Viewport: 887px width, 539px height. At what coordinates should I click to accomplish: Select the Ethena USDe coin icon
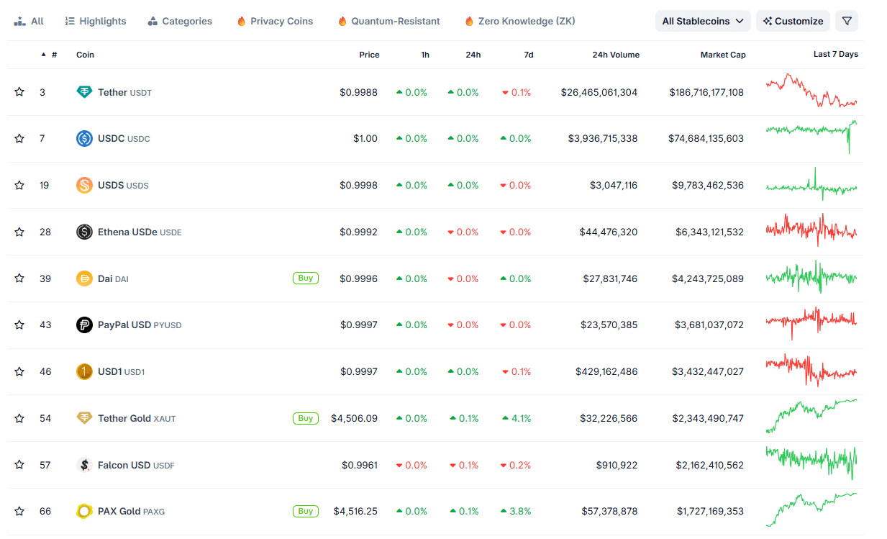pyautogui.click(x=83, y=232)
